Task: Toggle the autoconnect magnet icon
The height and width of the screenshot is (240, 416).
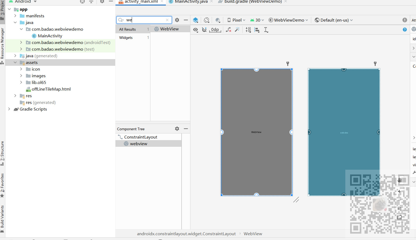Action: click(x=204, y=30)
